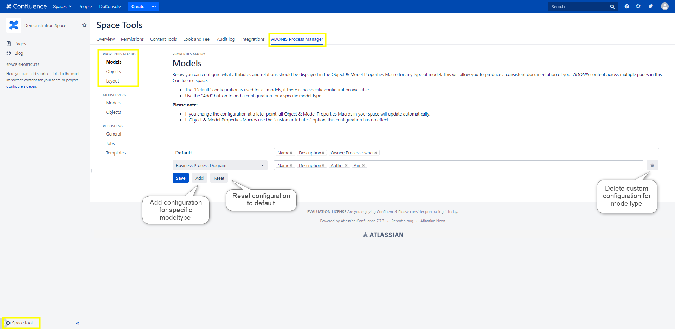
Task: Expand the Spaces dropdown menu
Action: 62,6
